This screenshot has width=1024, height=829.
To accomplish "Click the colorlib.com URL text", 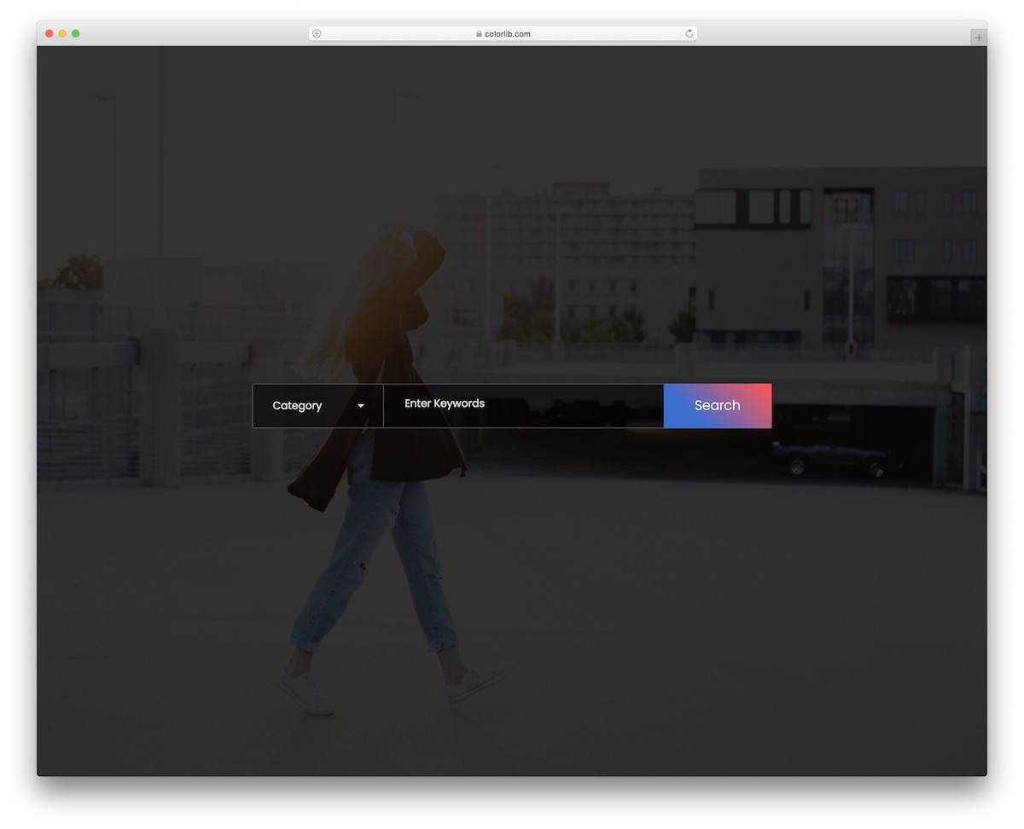I will click(x=509, y=33).
